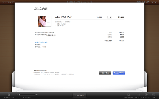This screenshot has width=159, height=99.
Task: Go to next page with right arrow
Action: pos(156,2)
